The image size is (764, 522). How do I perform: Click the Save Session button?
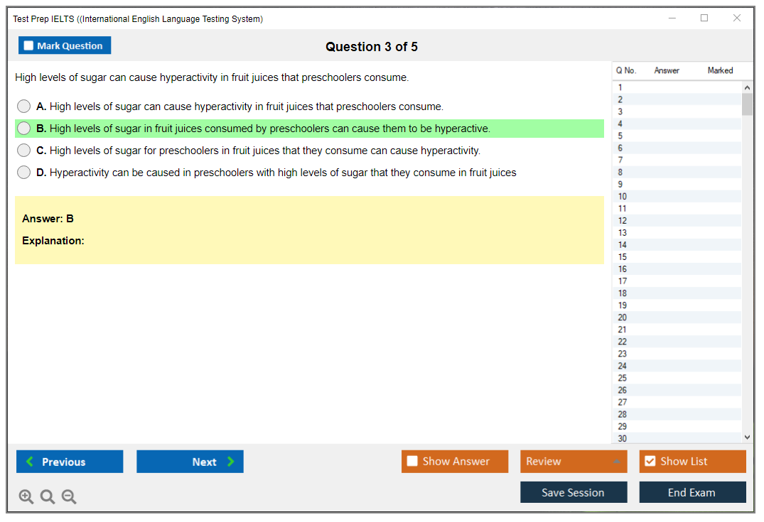point(574,492)
